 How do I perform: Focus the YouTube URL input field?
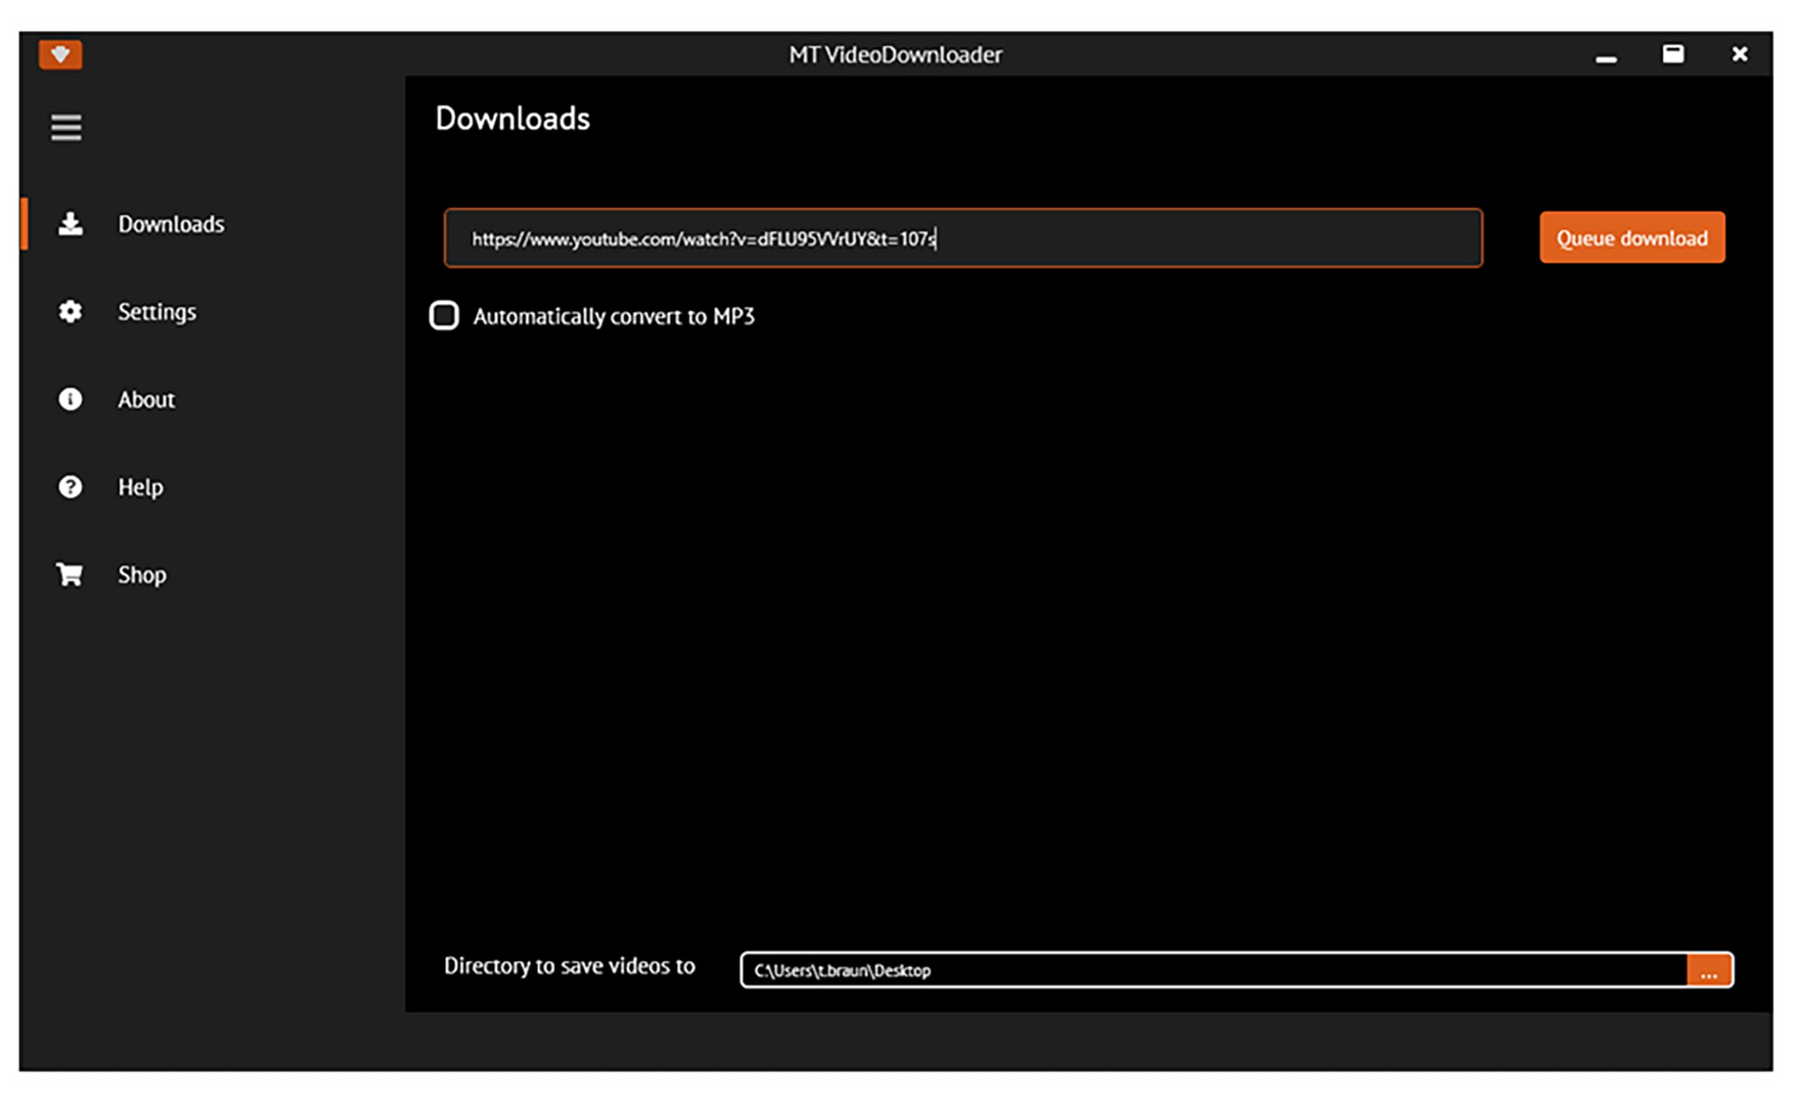[964, 239]
